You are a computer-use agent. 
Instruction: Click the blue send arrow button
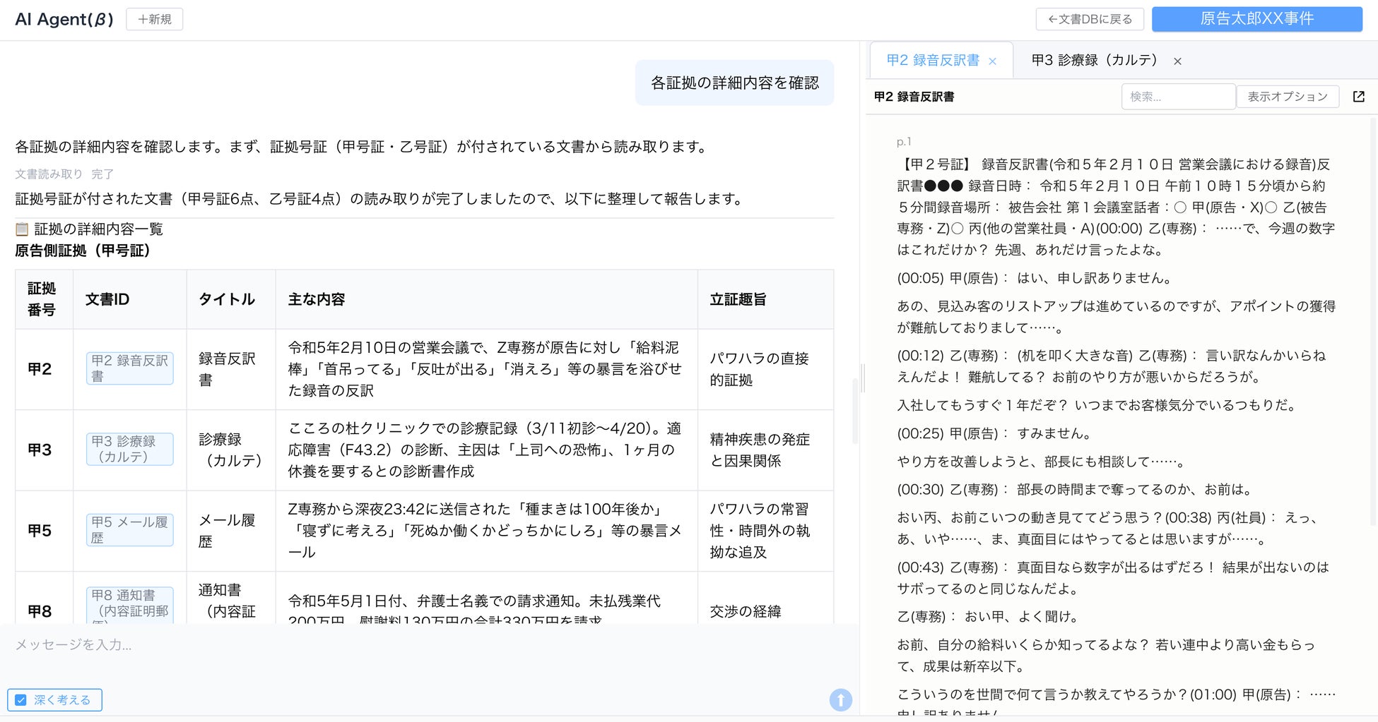[840, 699]
